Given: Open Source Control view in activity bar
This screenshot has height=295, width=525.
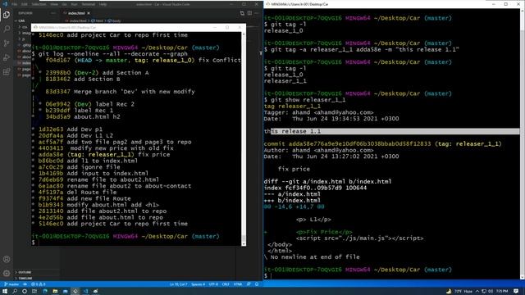Looking at the screenshot, I should pos(7,43).
